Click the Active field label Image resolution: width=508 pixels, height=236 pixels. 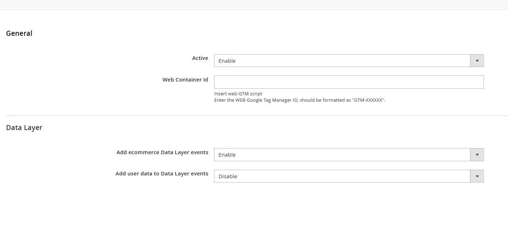(200, 58)
